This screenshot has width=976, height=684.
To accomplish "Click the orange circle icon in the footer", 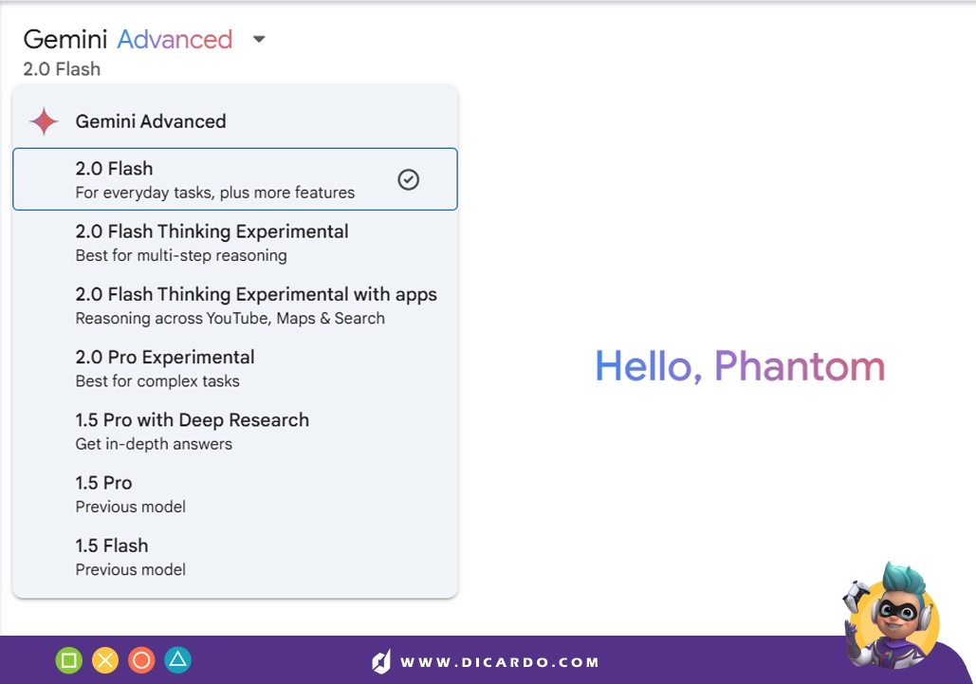I will 141,660.
